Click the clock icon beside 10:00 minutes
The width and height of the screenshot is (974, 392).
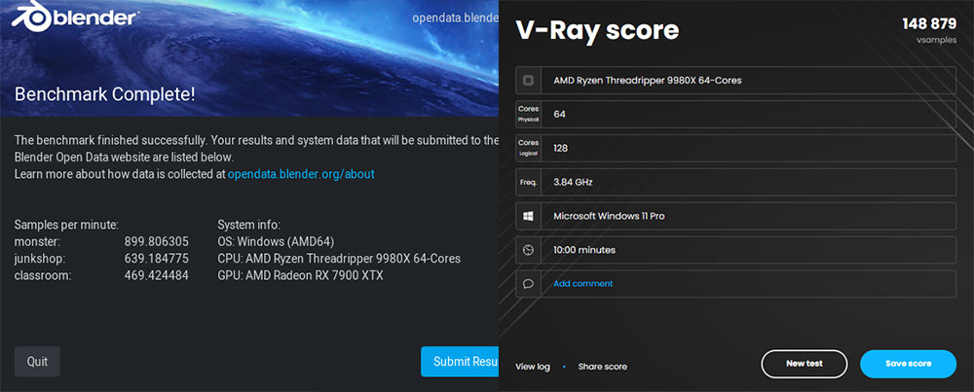coord(529,250)
